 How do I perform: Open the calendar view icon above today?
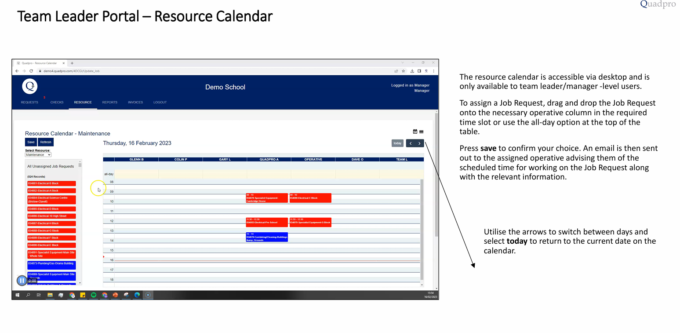pos(415,132)
